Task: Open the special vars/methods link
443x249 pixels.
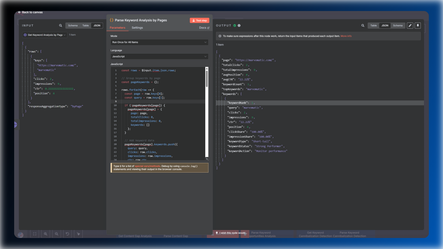Action: pyautogui.click(x=147, y=166)
